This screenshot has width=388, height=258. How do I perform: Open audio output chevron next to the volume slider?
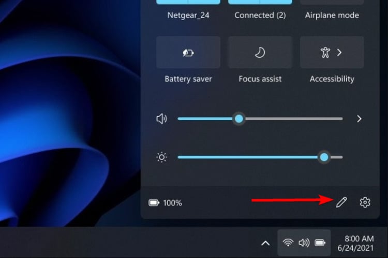(x=359, y=119)
